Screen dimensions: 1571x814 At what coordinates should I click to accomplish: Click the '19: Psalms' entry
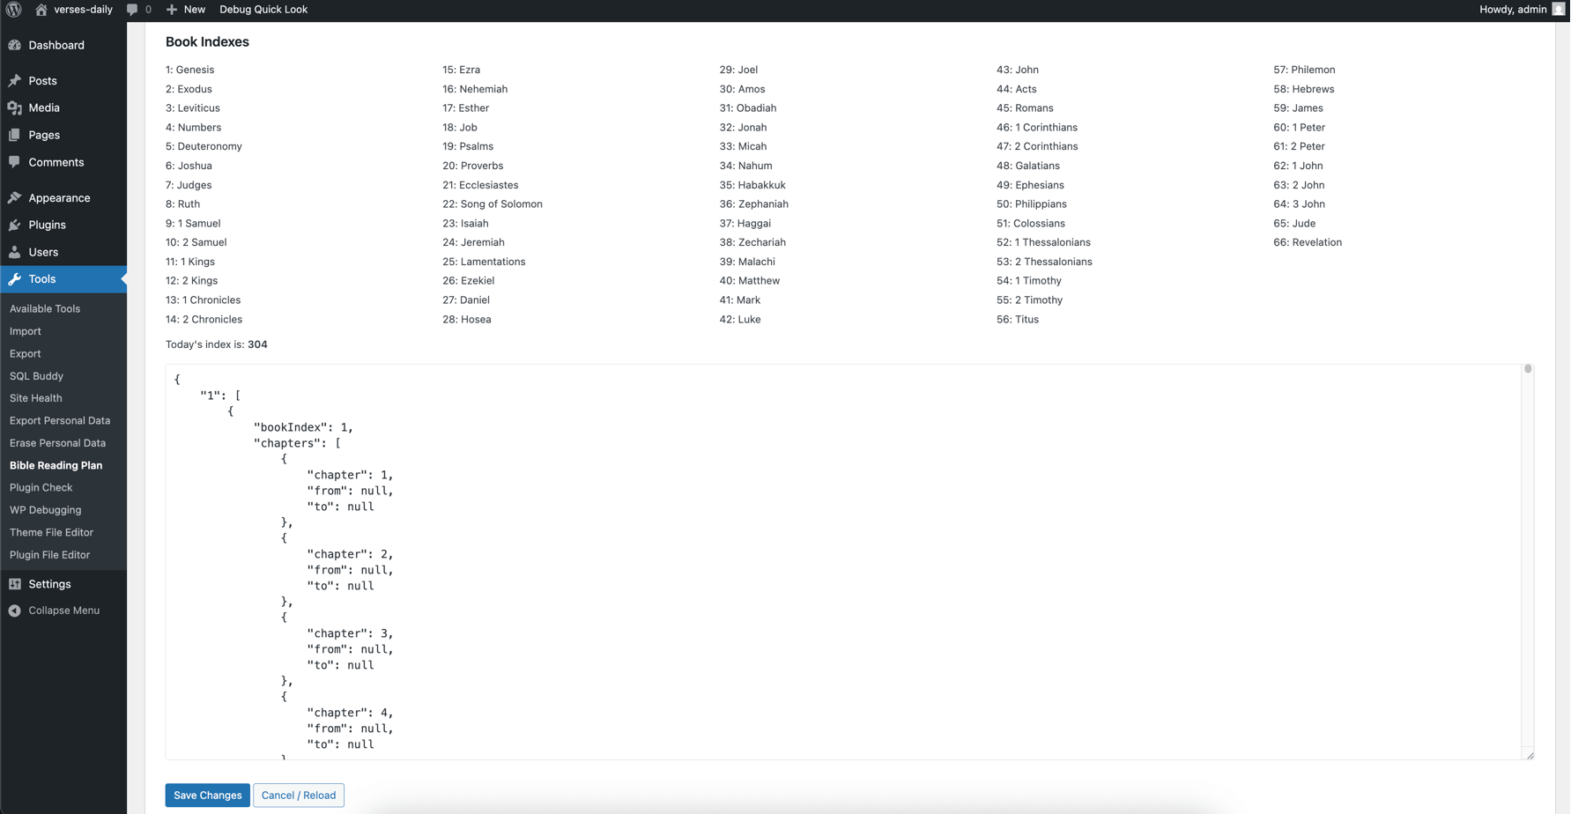(468, 146)
